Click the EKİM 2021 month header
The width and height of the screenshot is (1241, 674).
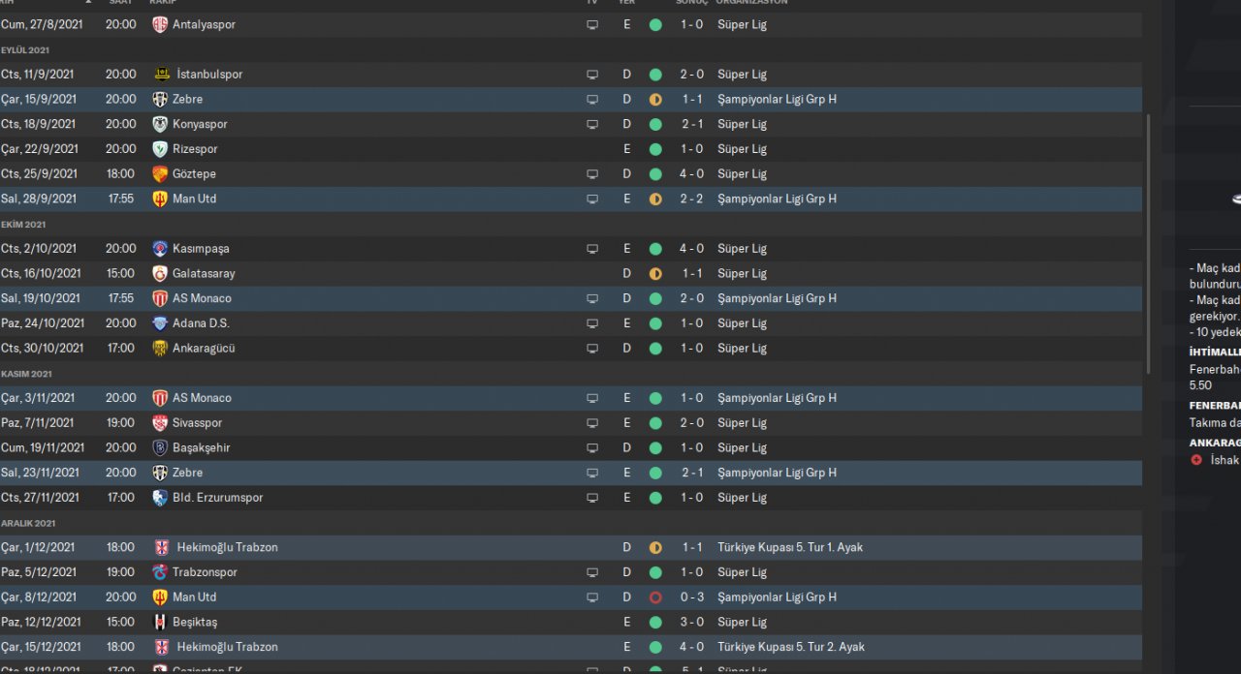23,224
